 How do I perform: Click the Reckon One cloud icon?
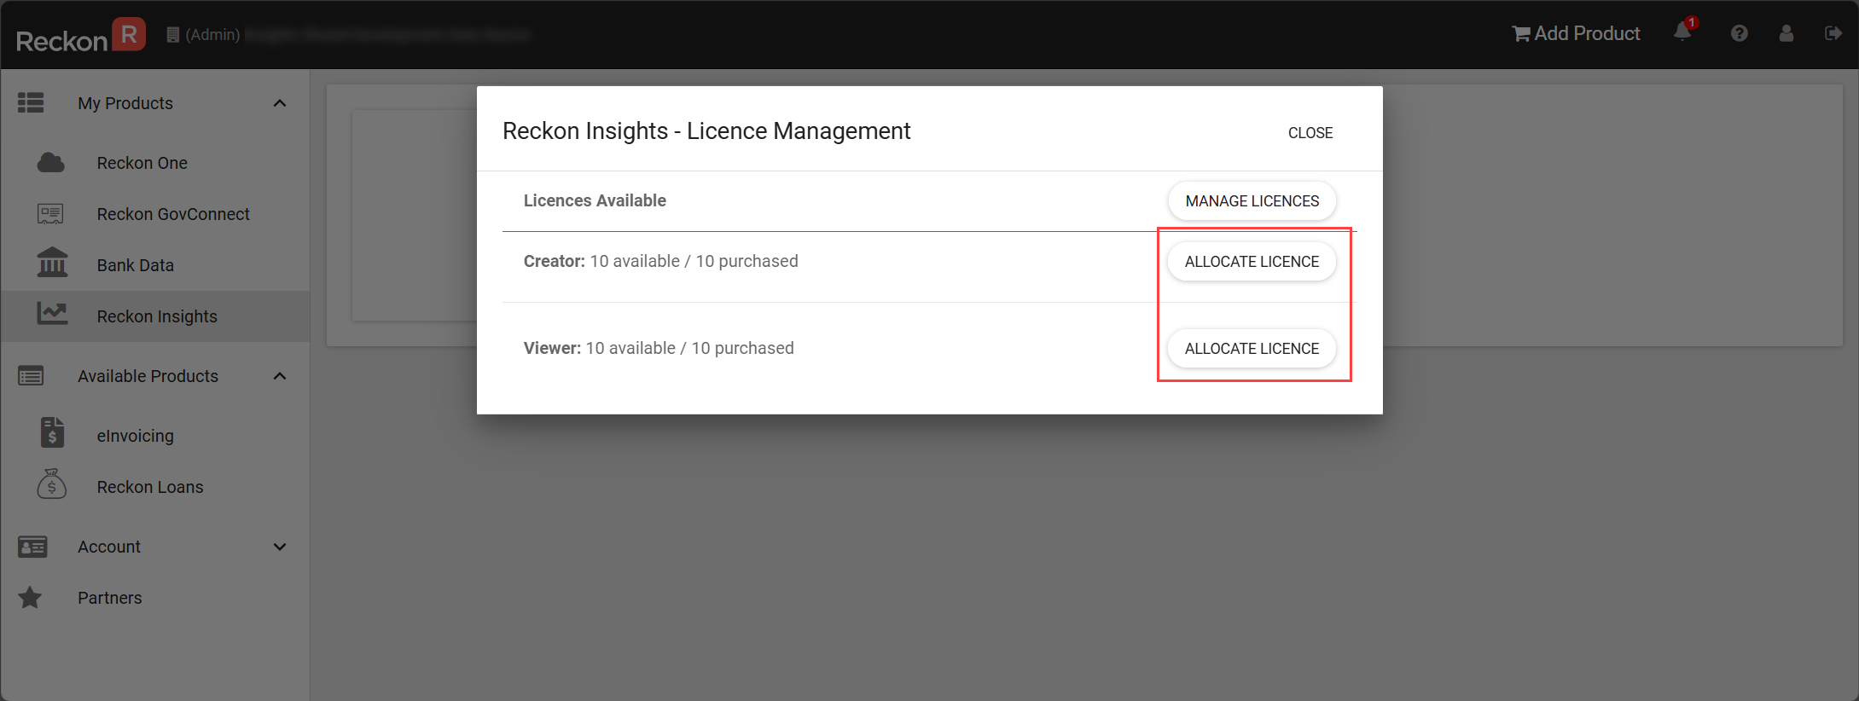(51, 163)
